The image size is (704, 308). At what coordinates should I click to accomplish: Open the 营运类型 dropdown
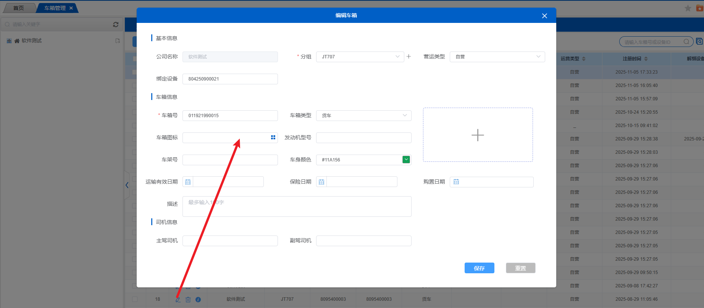point(497,57)
